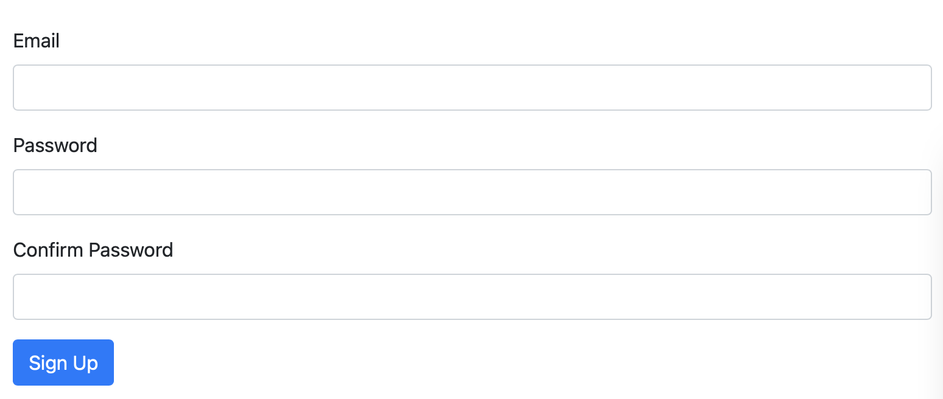Image resolution: width=943 pixels, height=399 pixels.
Task: Click the Confirm Password label
Action: 93,250
